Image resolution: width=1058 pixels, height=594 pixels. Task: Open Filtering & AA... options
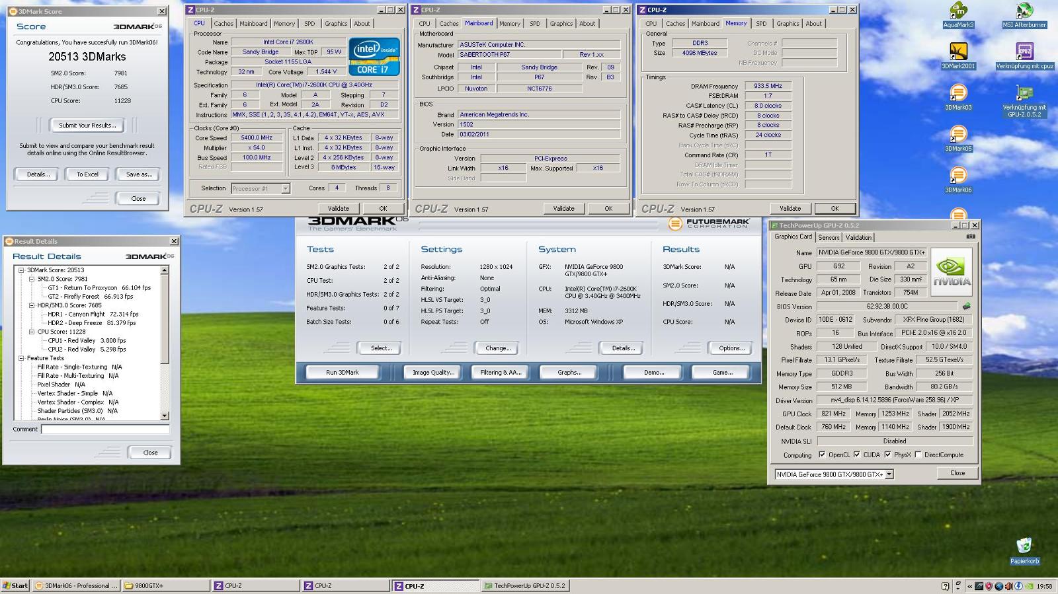coord(501,373)
